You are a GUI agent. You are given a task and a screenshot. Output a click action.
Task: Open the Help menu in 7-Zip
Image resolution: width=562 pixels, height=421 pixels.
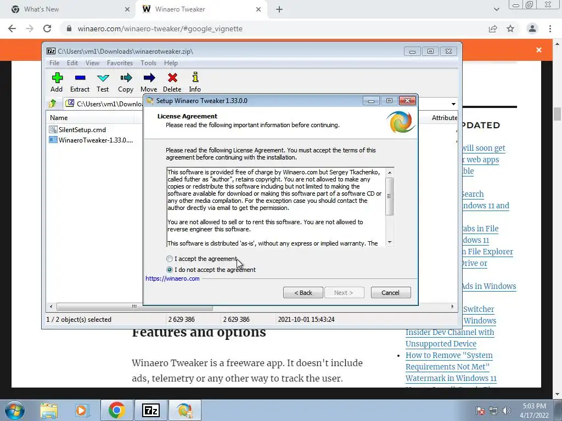[171, 63]
